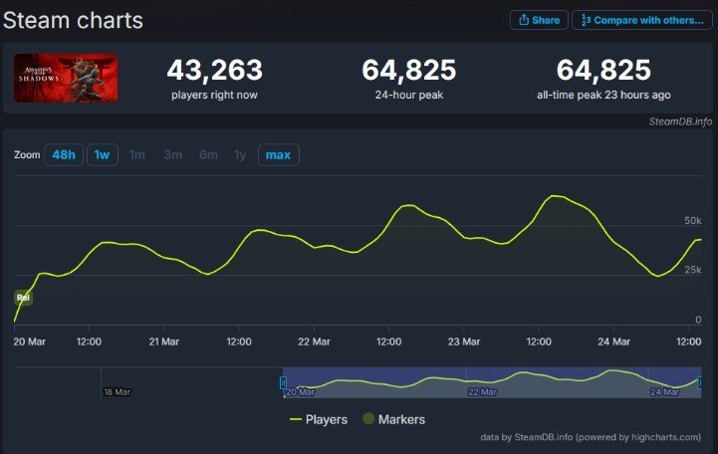Click the 1m zoom option
This screenshot has width=718, height=454.
(x=136, y=154)
